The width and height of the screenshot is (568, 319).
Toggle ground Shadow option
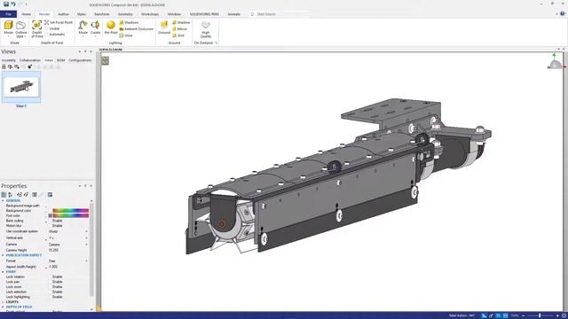181,22
